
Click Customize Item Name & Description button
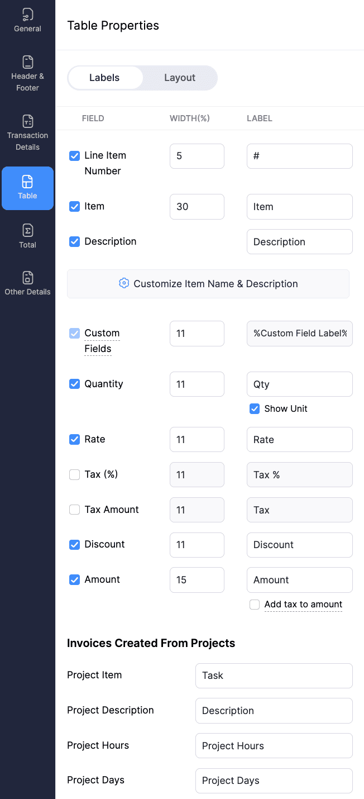point(208,284)
